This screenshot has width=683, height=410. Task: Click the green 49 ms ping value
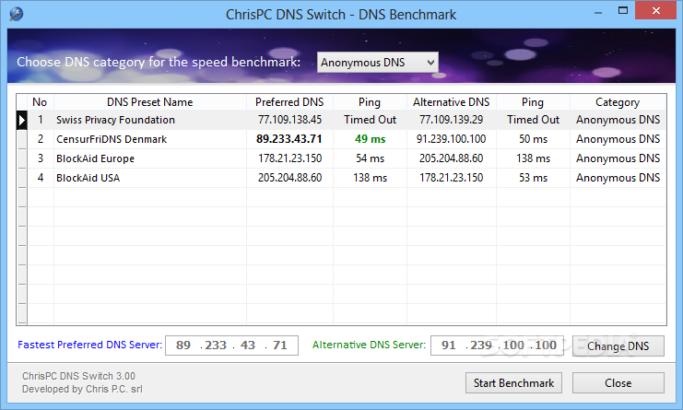click(x=370, y=139)
